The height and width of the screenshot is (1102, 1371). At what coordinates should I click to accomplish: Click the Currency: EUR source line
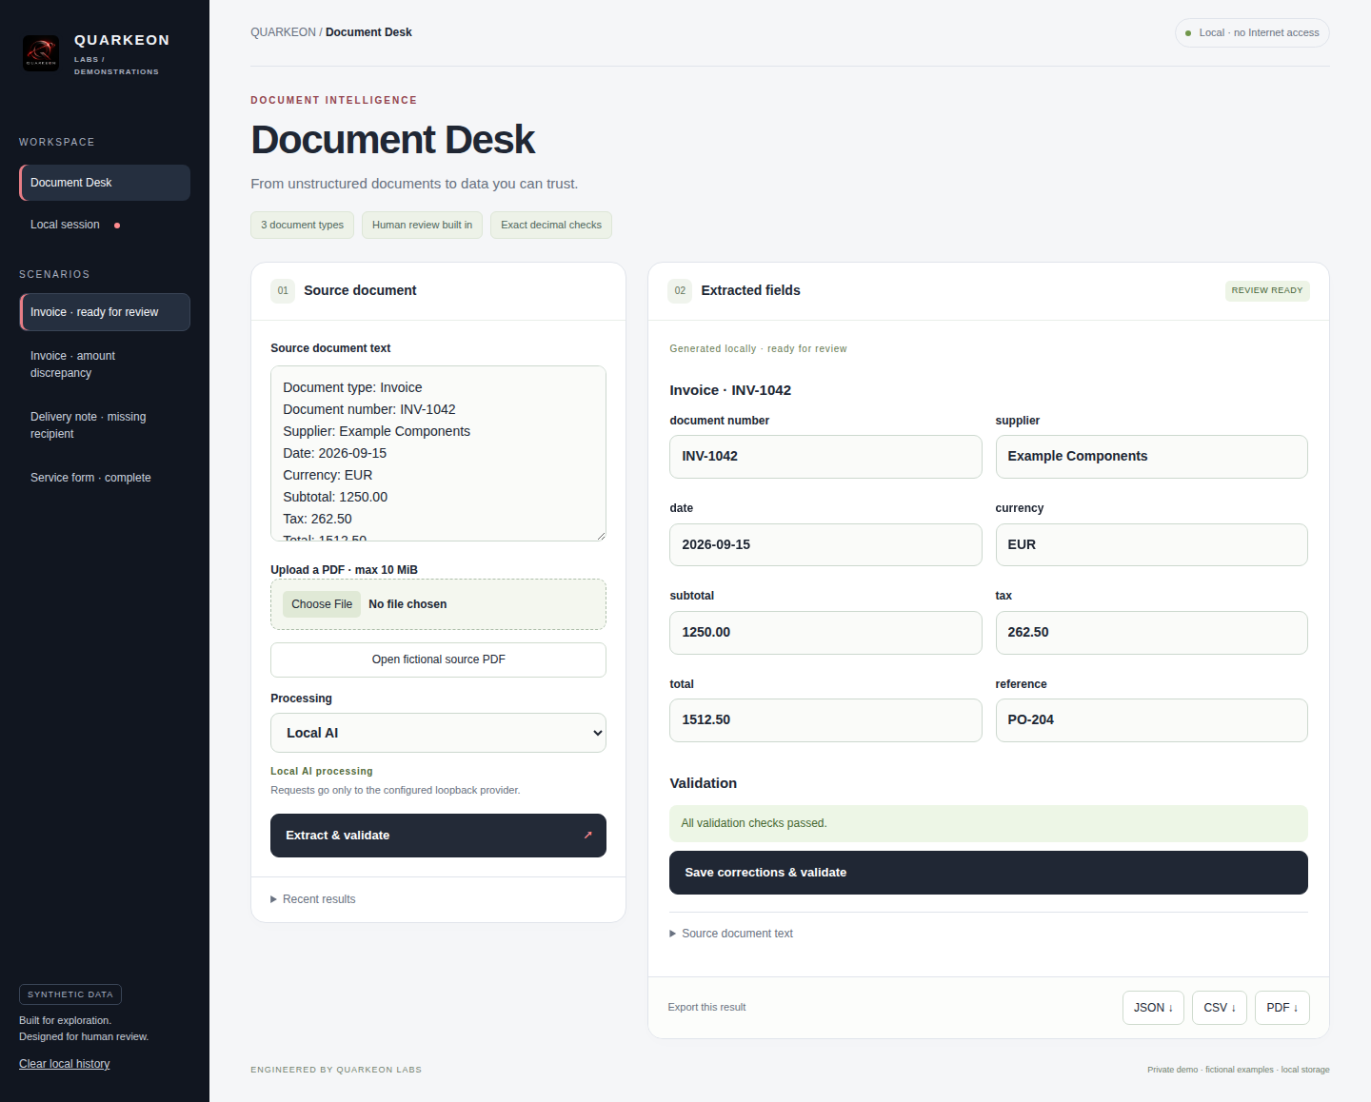328,475
